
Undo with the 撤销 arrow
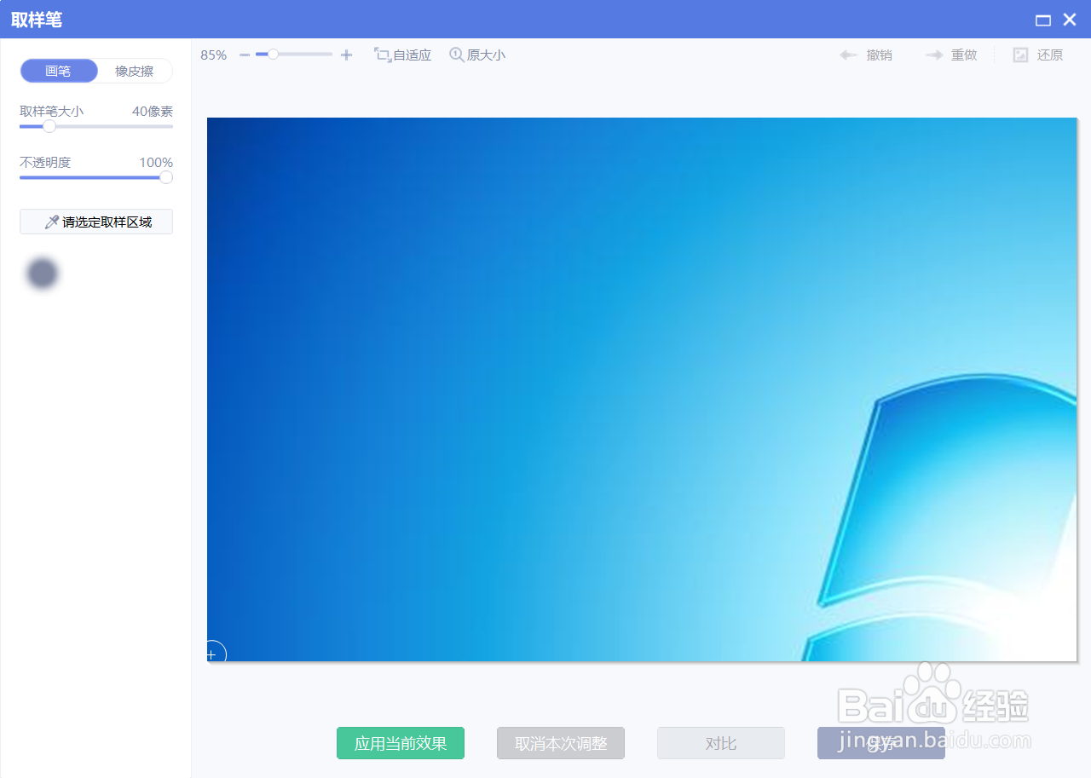866,55
